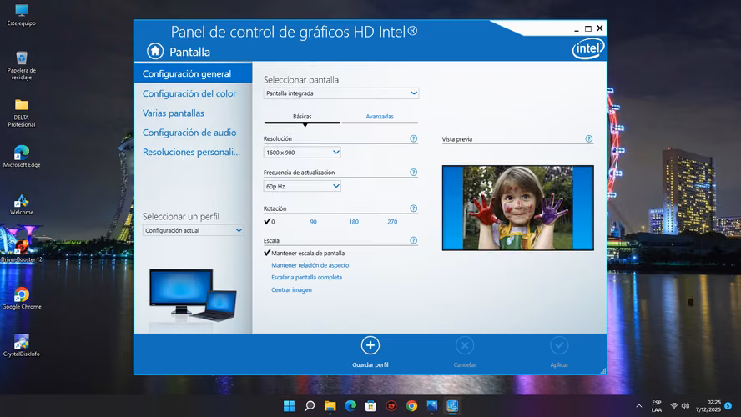
Task: Switch to the Avanzadas tab
Action: 380,117
